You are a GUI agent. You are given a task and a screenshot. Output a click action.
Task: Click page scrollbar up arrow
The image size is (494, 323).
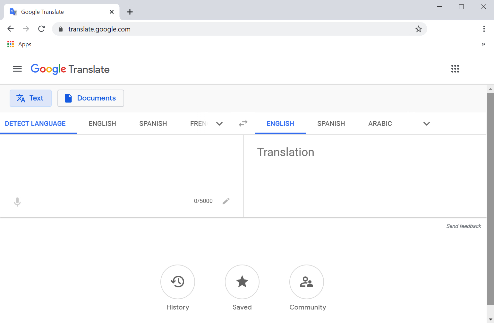click(490, 89)
